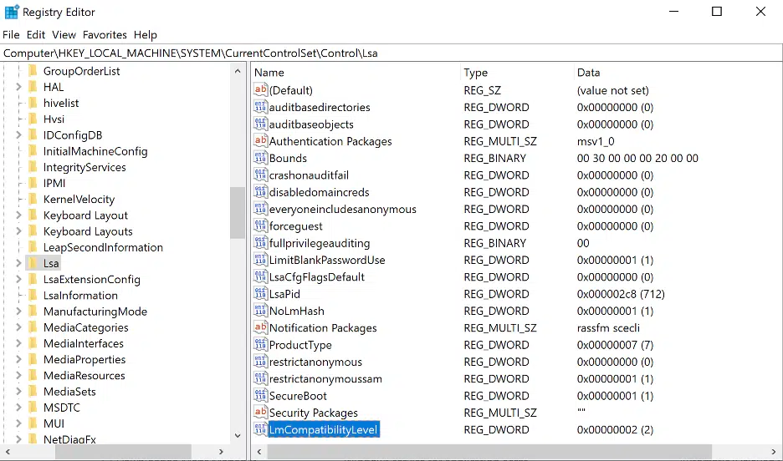The height and width of the screenshot is (461, 783).
Task: Open the Help menu
Action: point(146,34)
